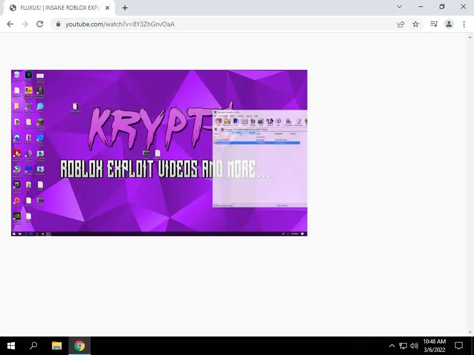Restore down the Chrome window
This screenshot has height=355, width=474.
click(442, 6)
